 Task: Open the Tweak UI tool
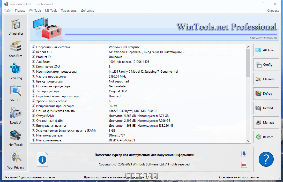[16, 116]
